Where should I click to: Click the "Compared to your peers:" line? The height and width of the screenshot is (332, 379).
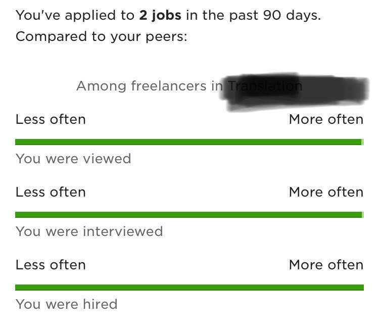(x=102, y=37)
